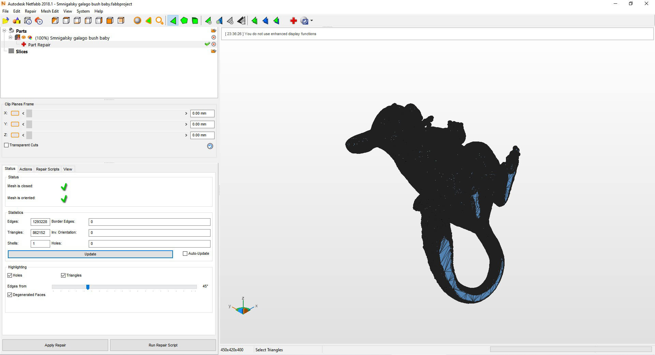Switch to the Repair Scripts tab
Viewport: 655px width, 355px height.
(x=47, y=169)
